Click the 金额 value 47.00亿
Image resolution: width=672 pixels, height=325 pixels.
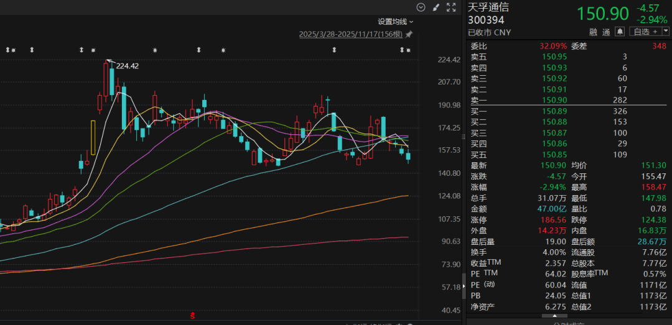[553, 209]
